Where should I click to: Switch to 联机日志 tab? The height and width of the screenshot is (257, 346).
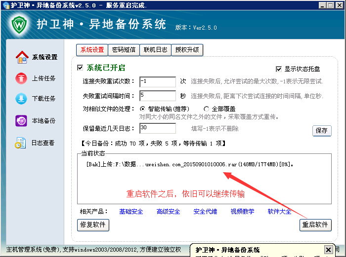click(156, 50)
